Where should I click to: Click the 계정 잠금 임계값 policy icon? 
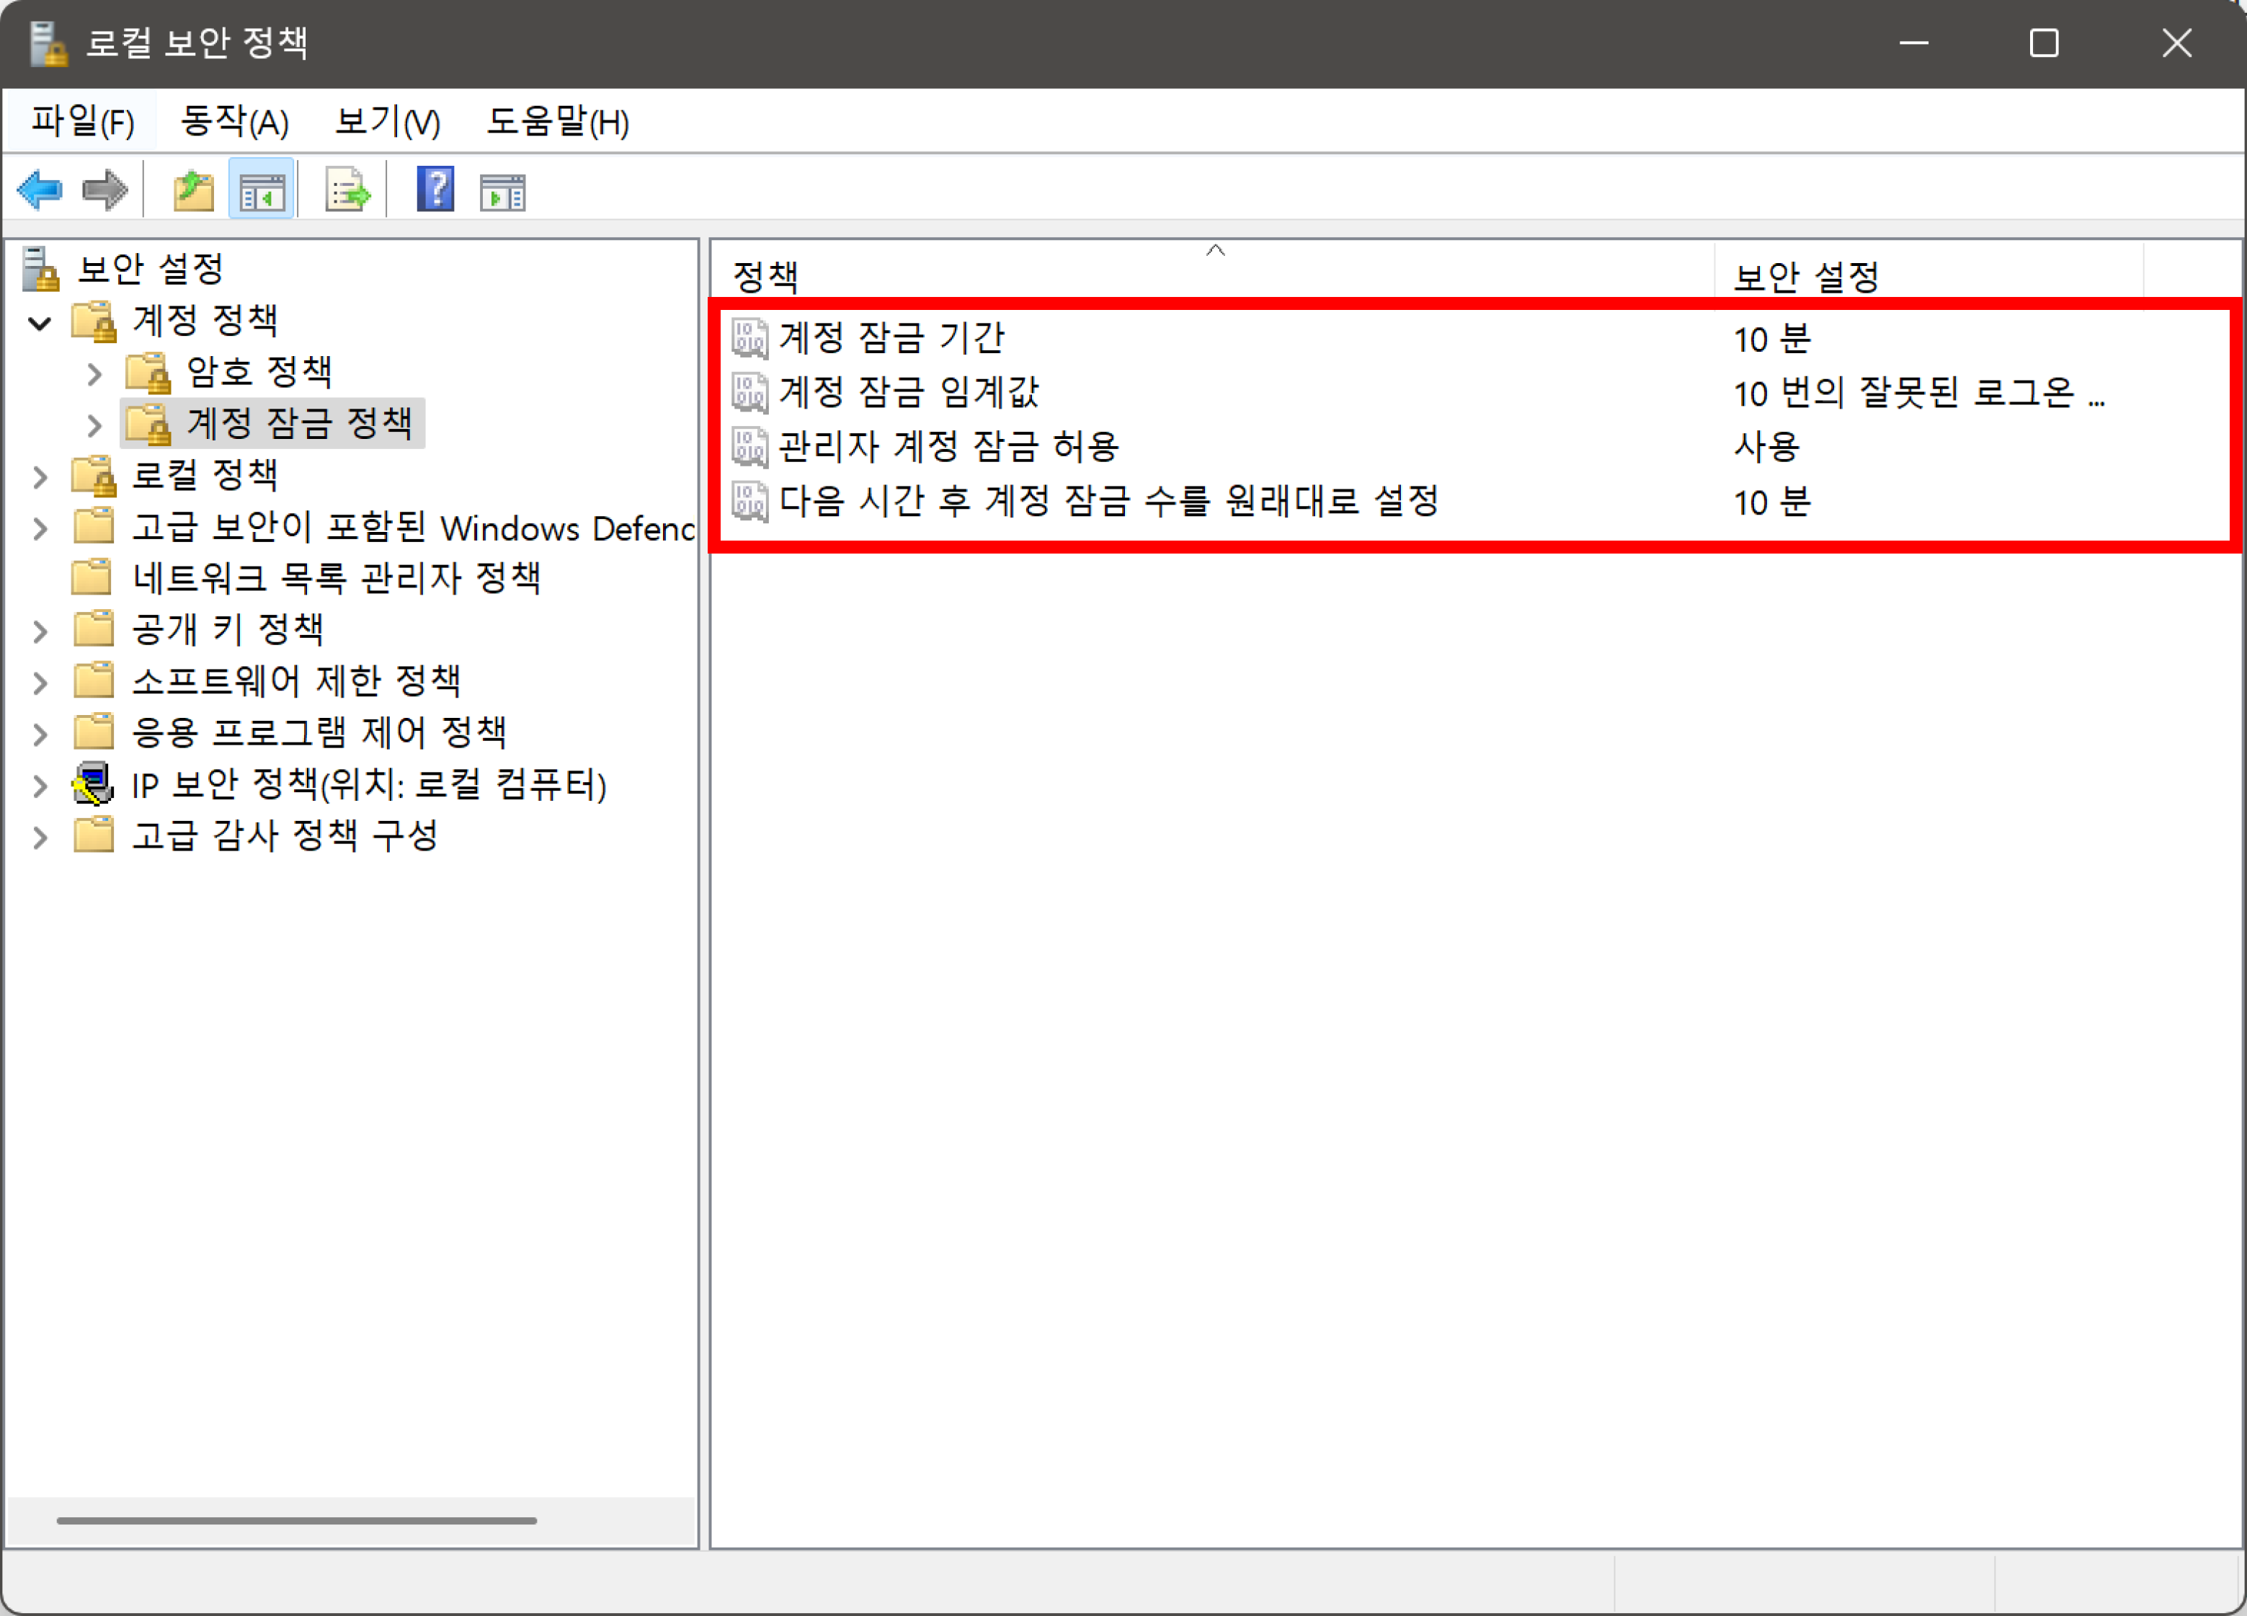(x=749, y=392)
